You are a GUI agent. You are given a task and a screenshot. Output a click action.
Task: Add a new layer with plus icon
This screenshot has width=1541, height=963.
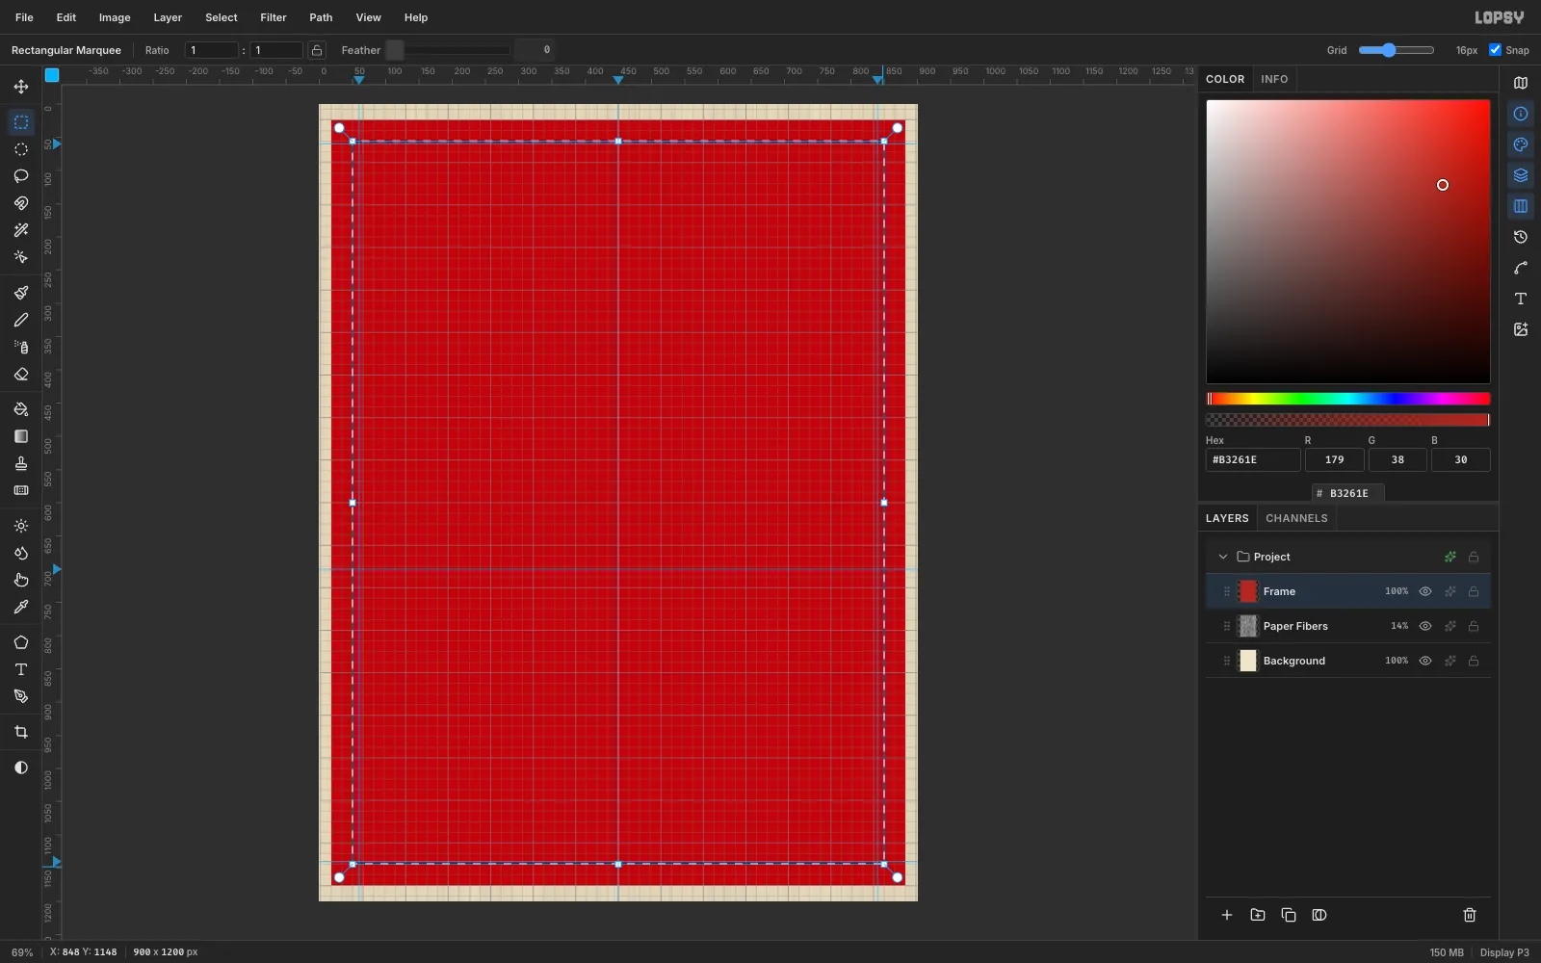1227,915
